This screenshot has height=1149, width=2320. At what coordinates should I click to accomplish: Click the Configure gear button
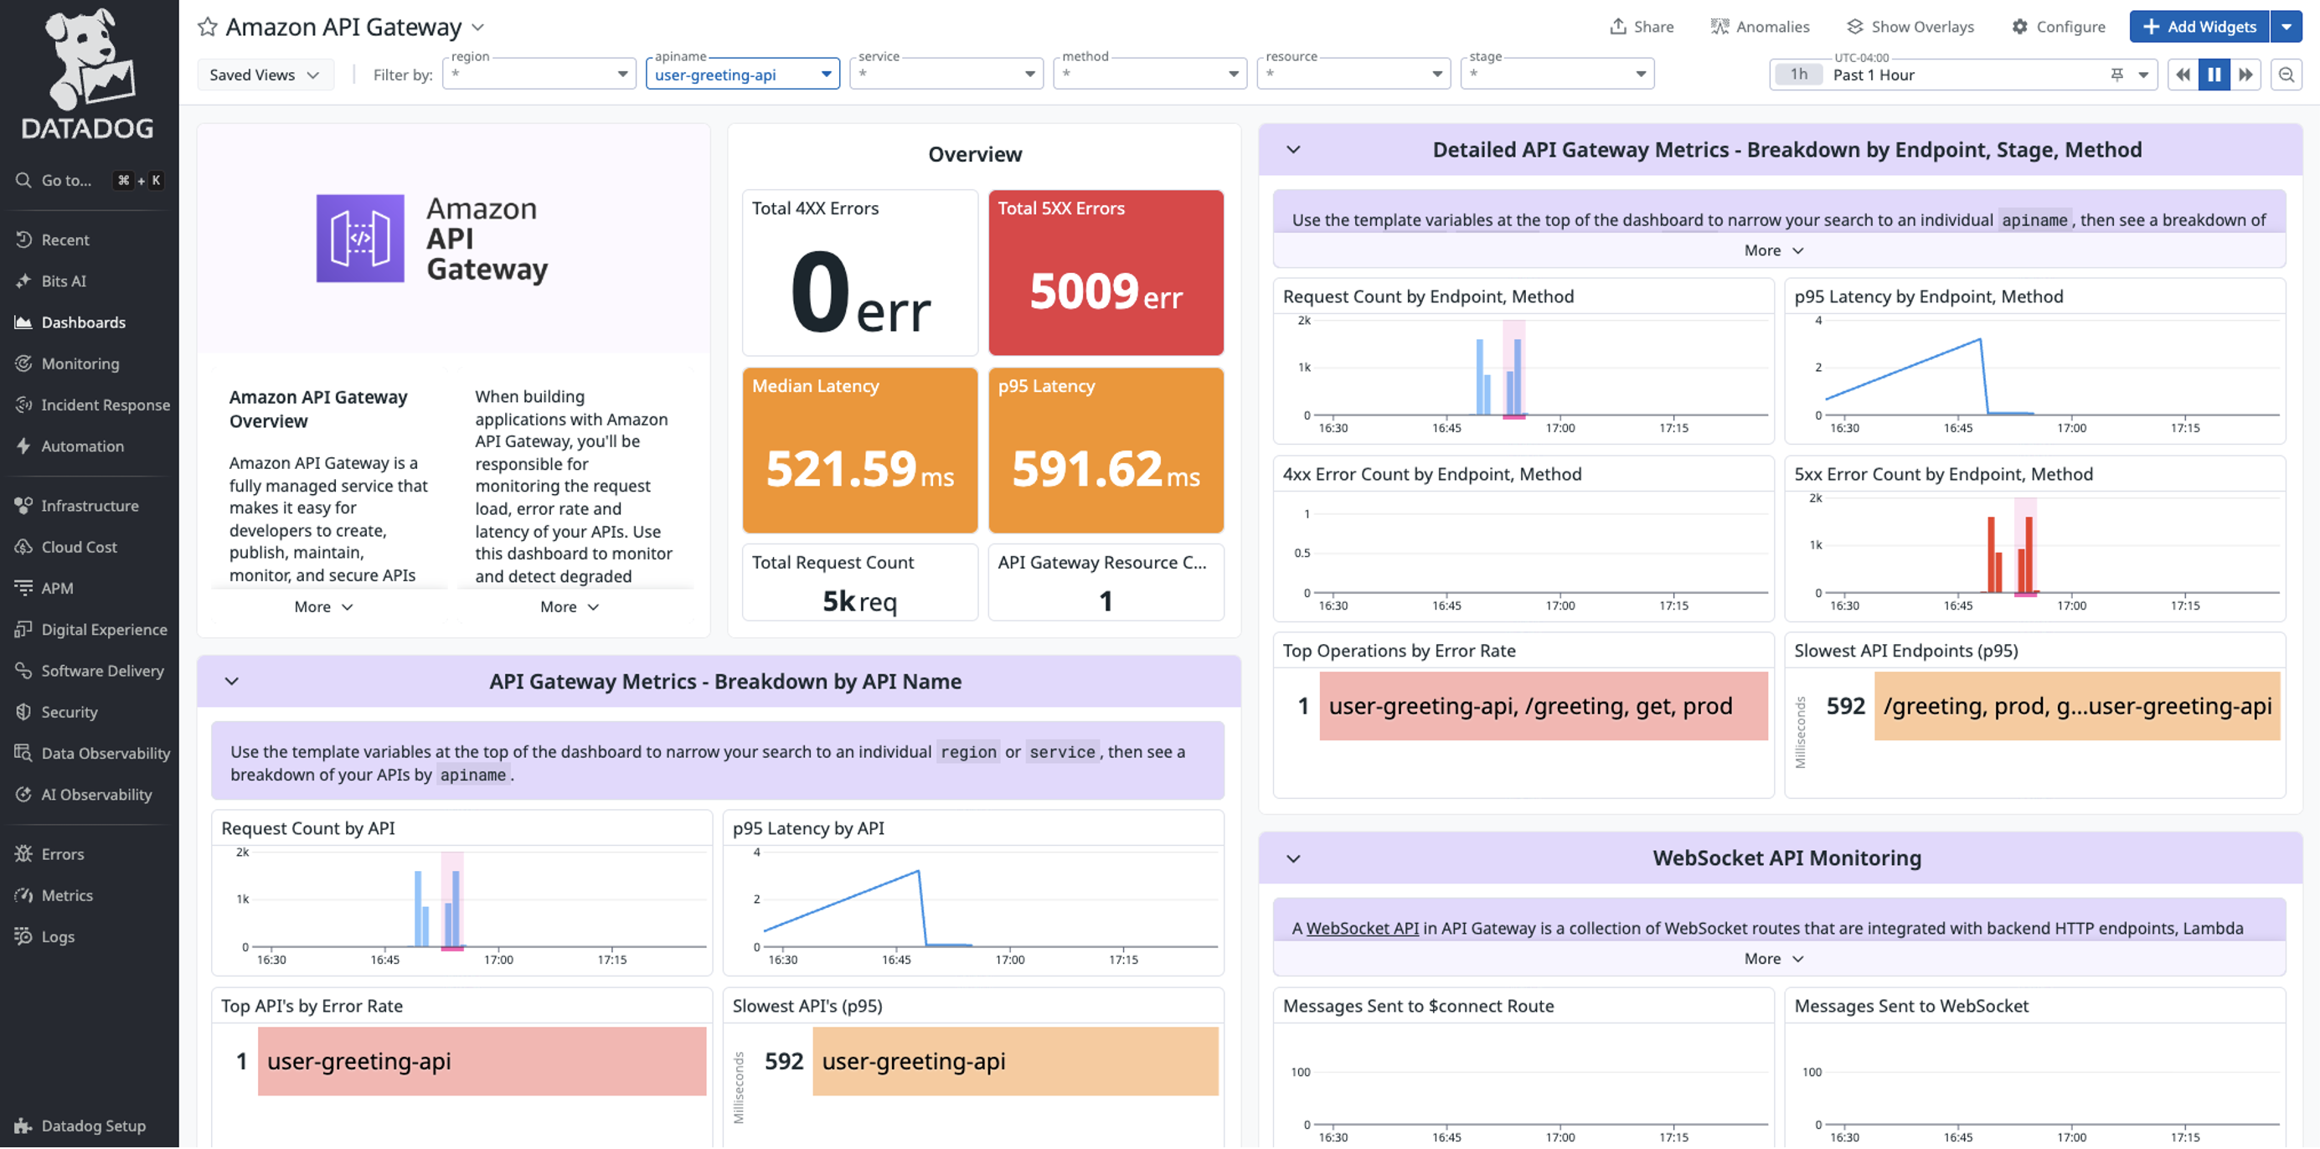pos(2059,27)
